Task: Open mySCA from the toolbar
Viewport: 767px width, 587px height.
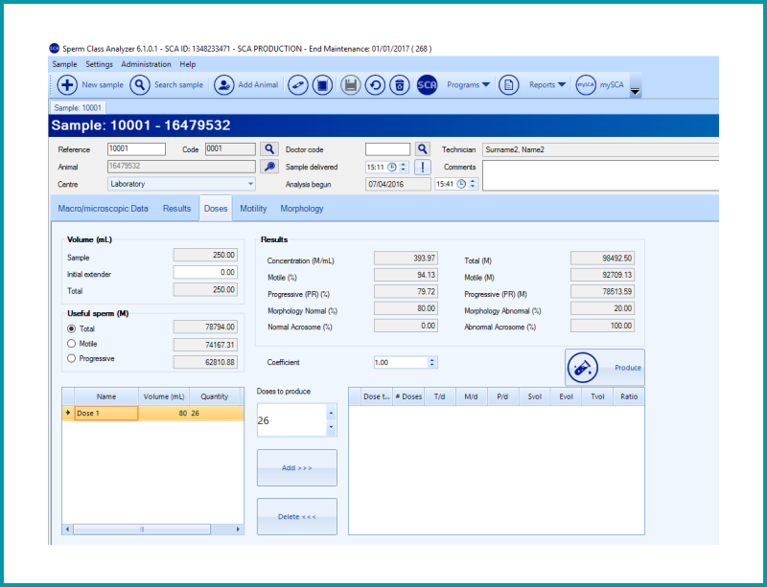Action: (x=600, y=85)
